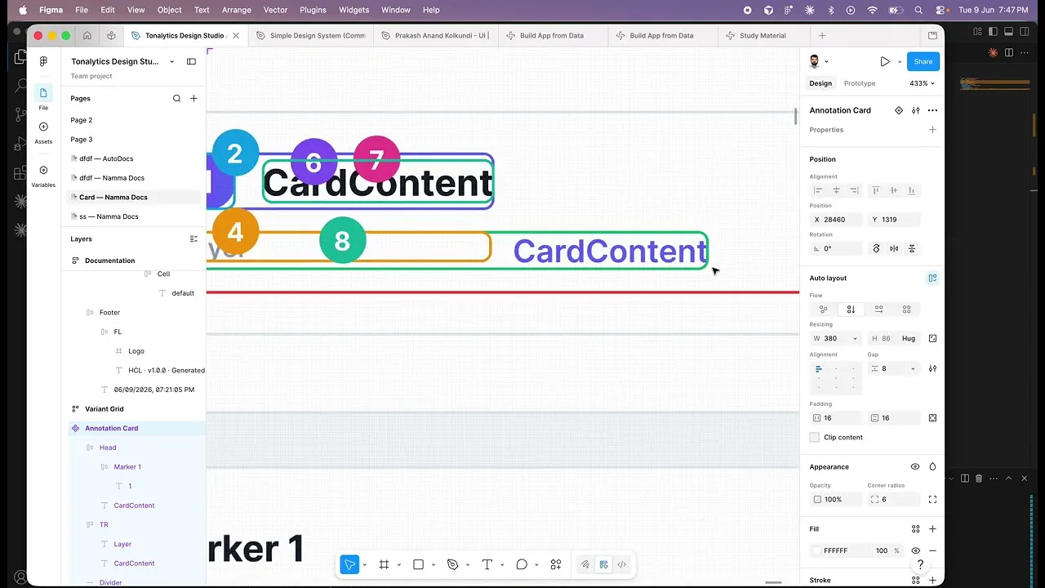Click the FFFFFF fill color swatch
The width and height of the screenshot is (1045, 588).
(x=816, y=550)
